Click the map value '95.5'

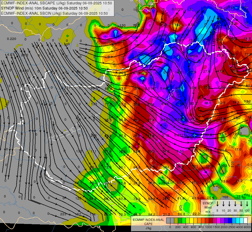click(x=108, y=120)
